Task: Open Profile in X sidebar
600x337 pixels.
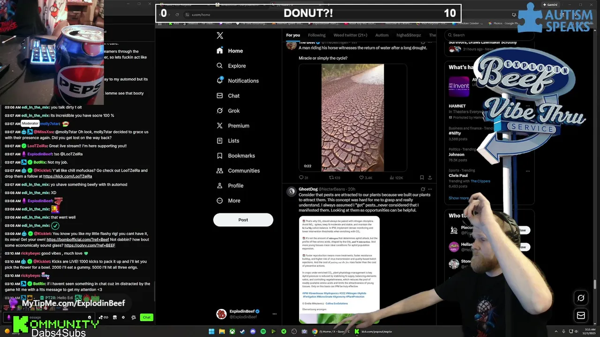Action: click(x=230, y=185)
